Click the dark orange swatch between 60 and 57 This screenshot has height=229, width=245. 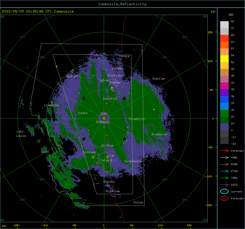click(x=224, y=45)
